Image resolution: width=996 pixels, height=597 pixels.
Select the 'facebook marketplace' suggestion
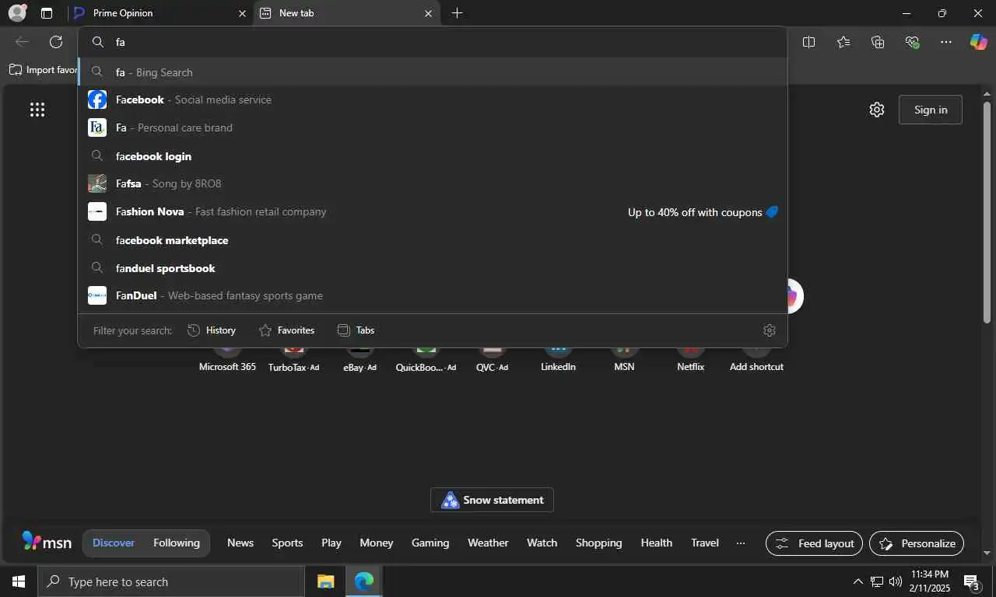click(x=433, y=239)
